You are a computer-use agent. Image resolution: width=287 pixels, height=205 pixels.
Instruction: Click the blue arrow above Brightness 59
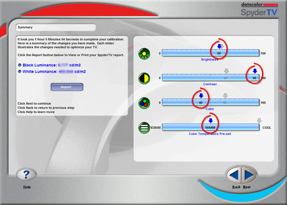click(x=219, y=46)
